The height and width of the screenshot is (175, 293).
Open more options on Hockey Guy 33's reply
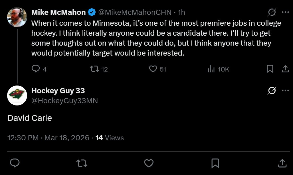(285, 91)
